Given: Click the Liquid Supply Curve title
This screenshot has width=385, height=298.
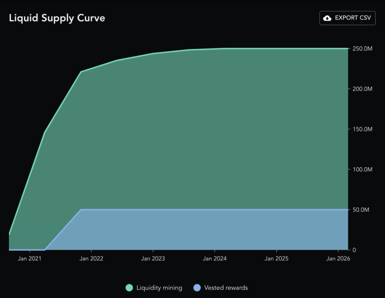Looking at the screenshot, I should pos(57,18).
